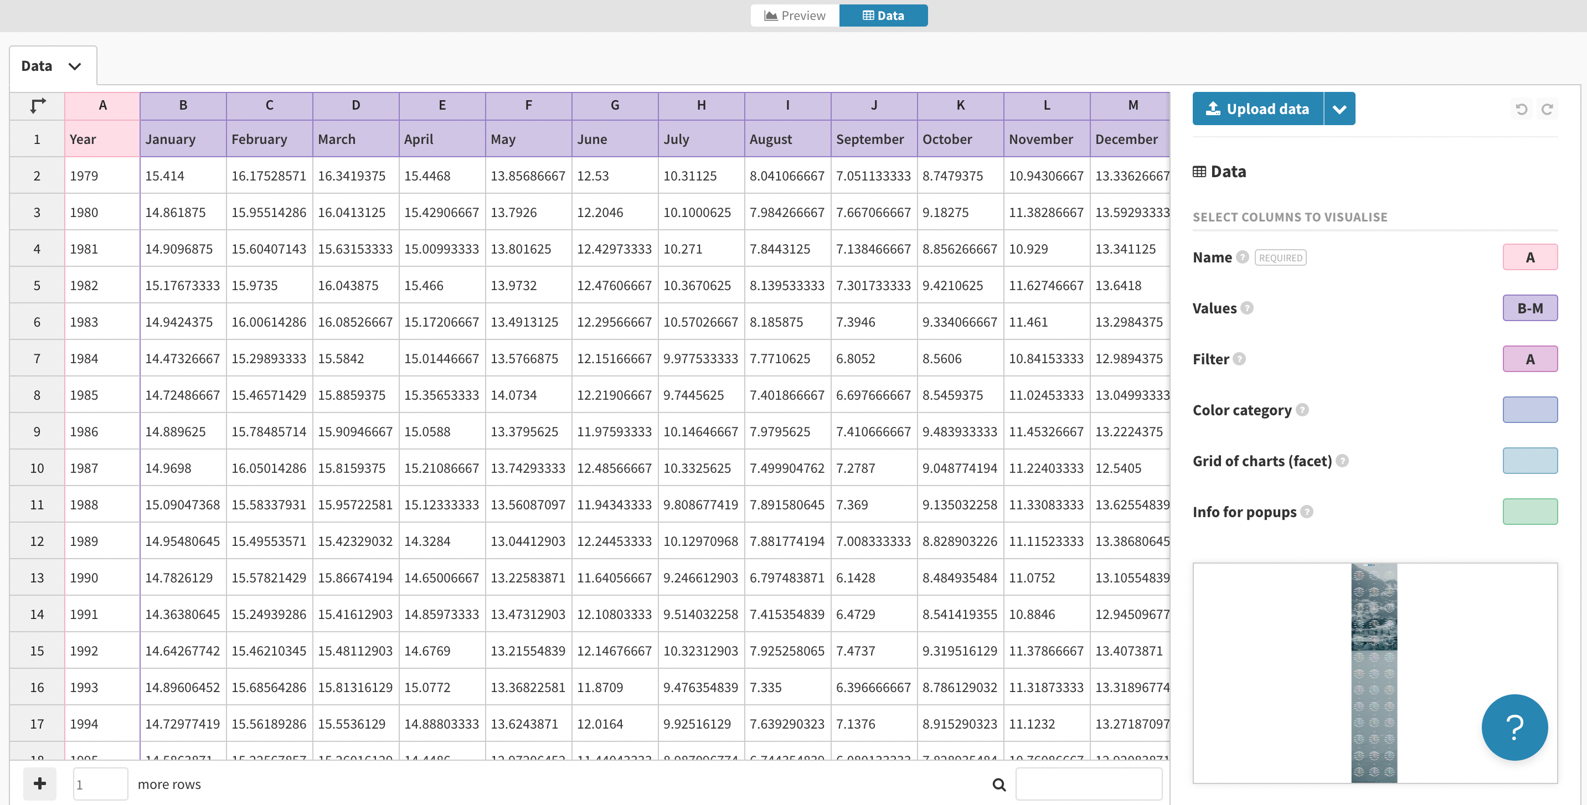
Task: Click the empty Color category swatch box
Action: 1530,410
